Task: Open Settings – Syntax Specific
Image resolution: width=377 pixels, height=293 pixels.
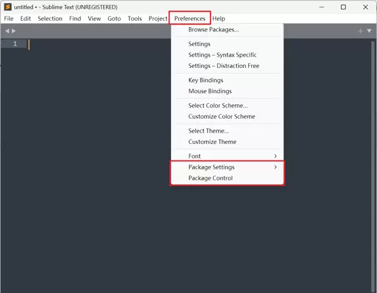Action: point(222,55)
